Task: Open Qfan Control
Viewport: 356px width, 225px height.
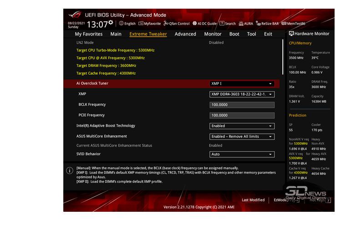Action: tap(177, 24)
